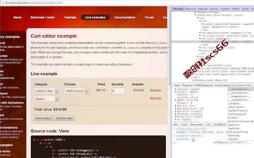This screenshot has width=254, height=158.
Task: Go to the Home nav link
Action: pos(17,17)
